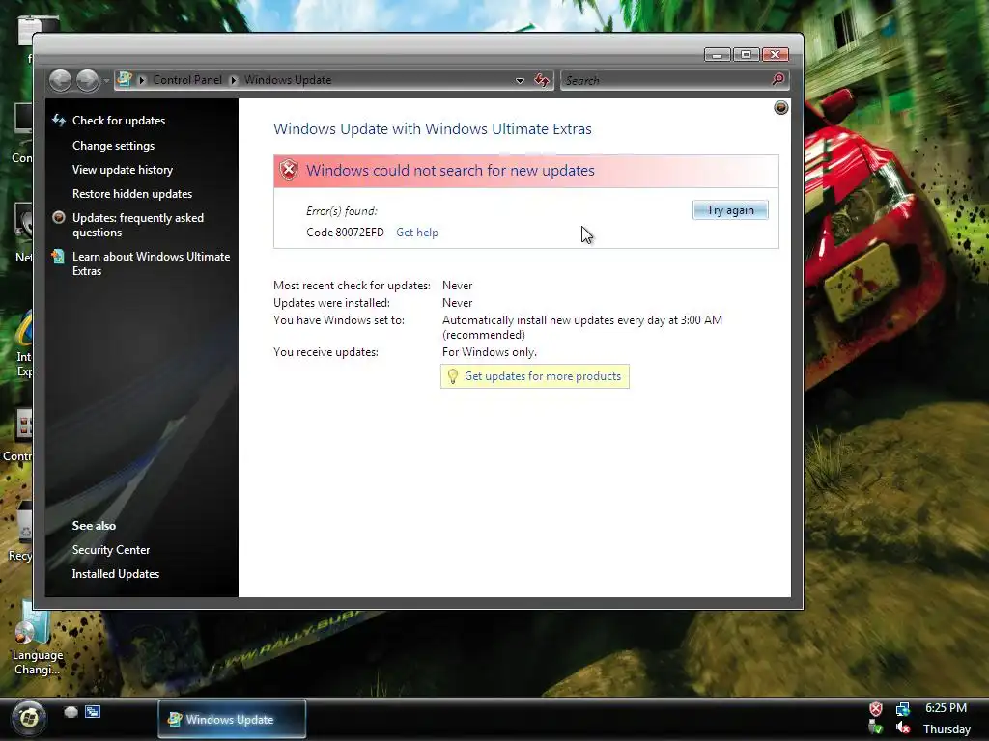The image size is (989, 741).
Task: Click the network tray icon
Action: 903,709
